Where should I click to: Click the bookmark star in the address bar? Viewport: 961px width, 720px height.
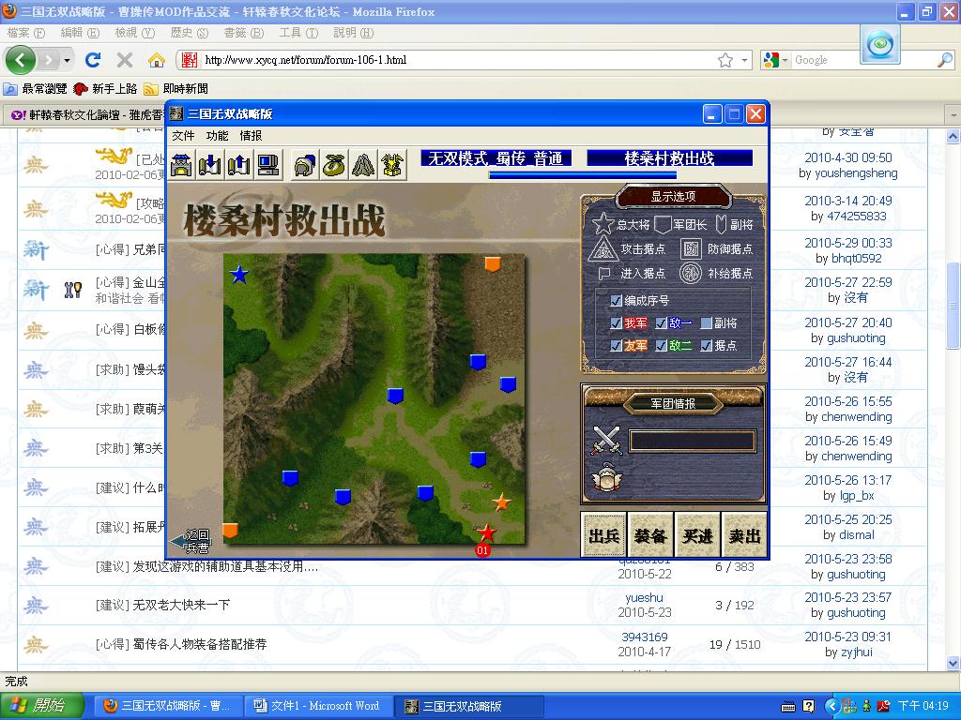click(725, 60)
